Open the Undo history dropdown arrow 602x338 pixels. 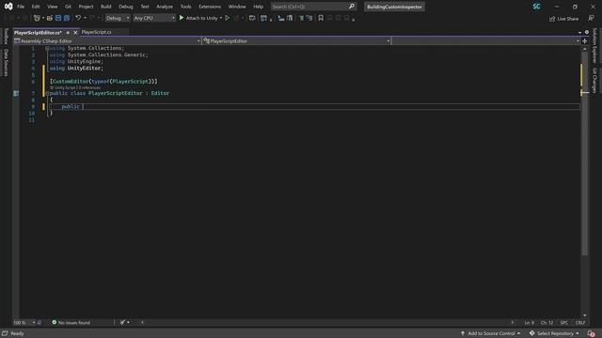tap(85, 18)
